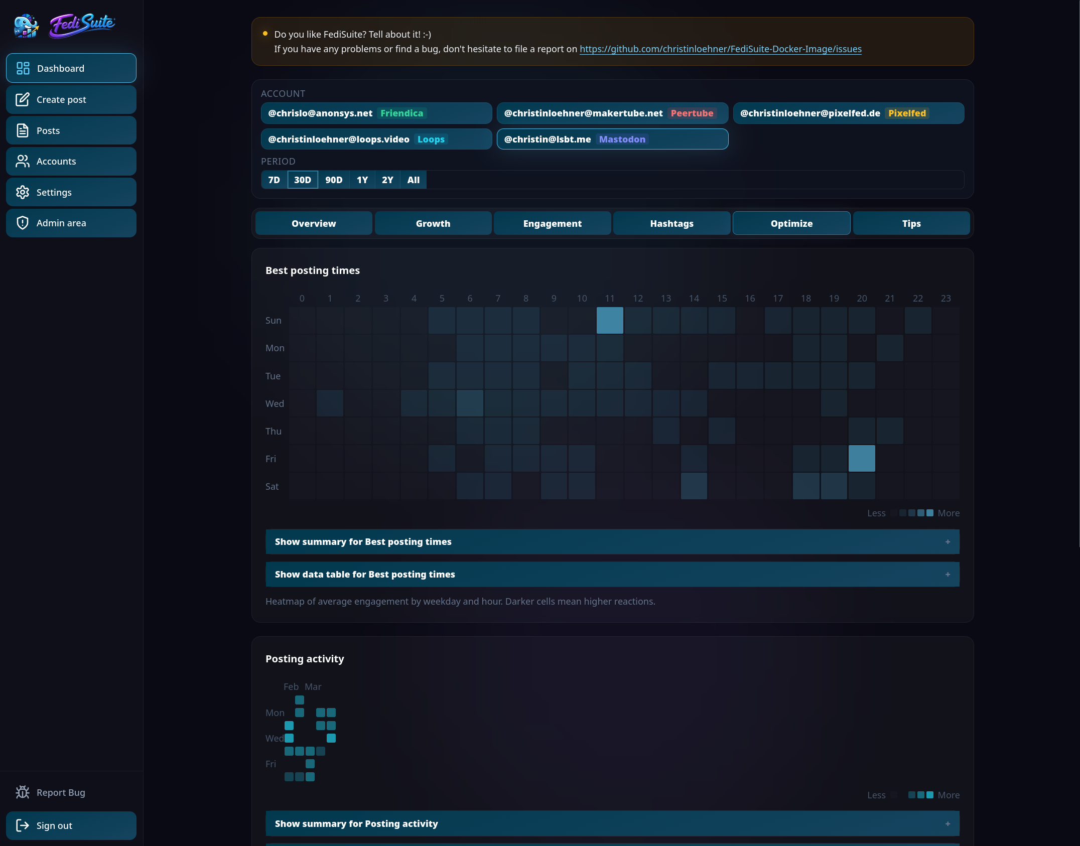Open the Posts panel icon

(23, 130)
